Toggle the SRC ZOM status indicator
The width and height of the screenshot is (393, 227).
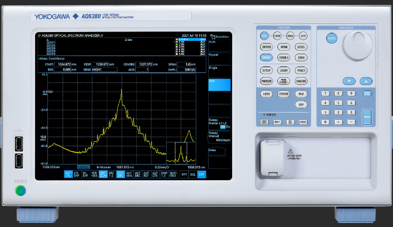[x=103, y=174]
